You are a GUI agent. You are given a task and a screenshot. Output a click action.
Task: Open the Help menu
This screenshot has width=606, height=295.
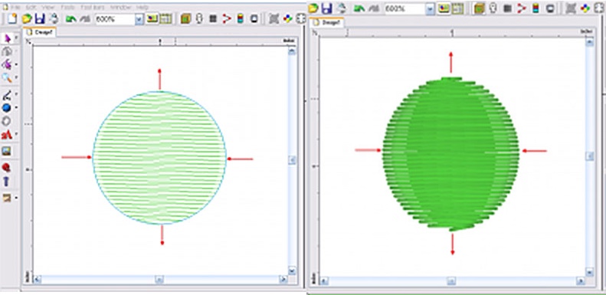142,8
